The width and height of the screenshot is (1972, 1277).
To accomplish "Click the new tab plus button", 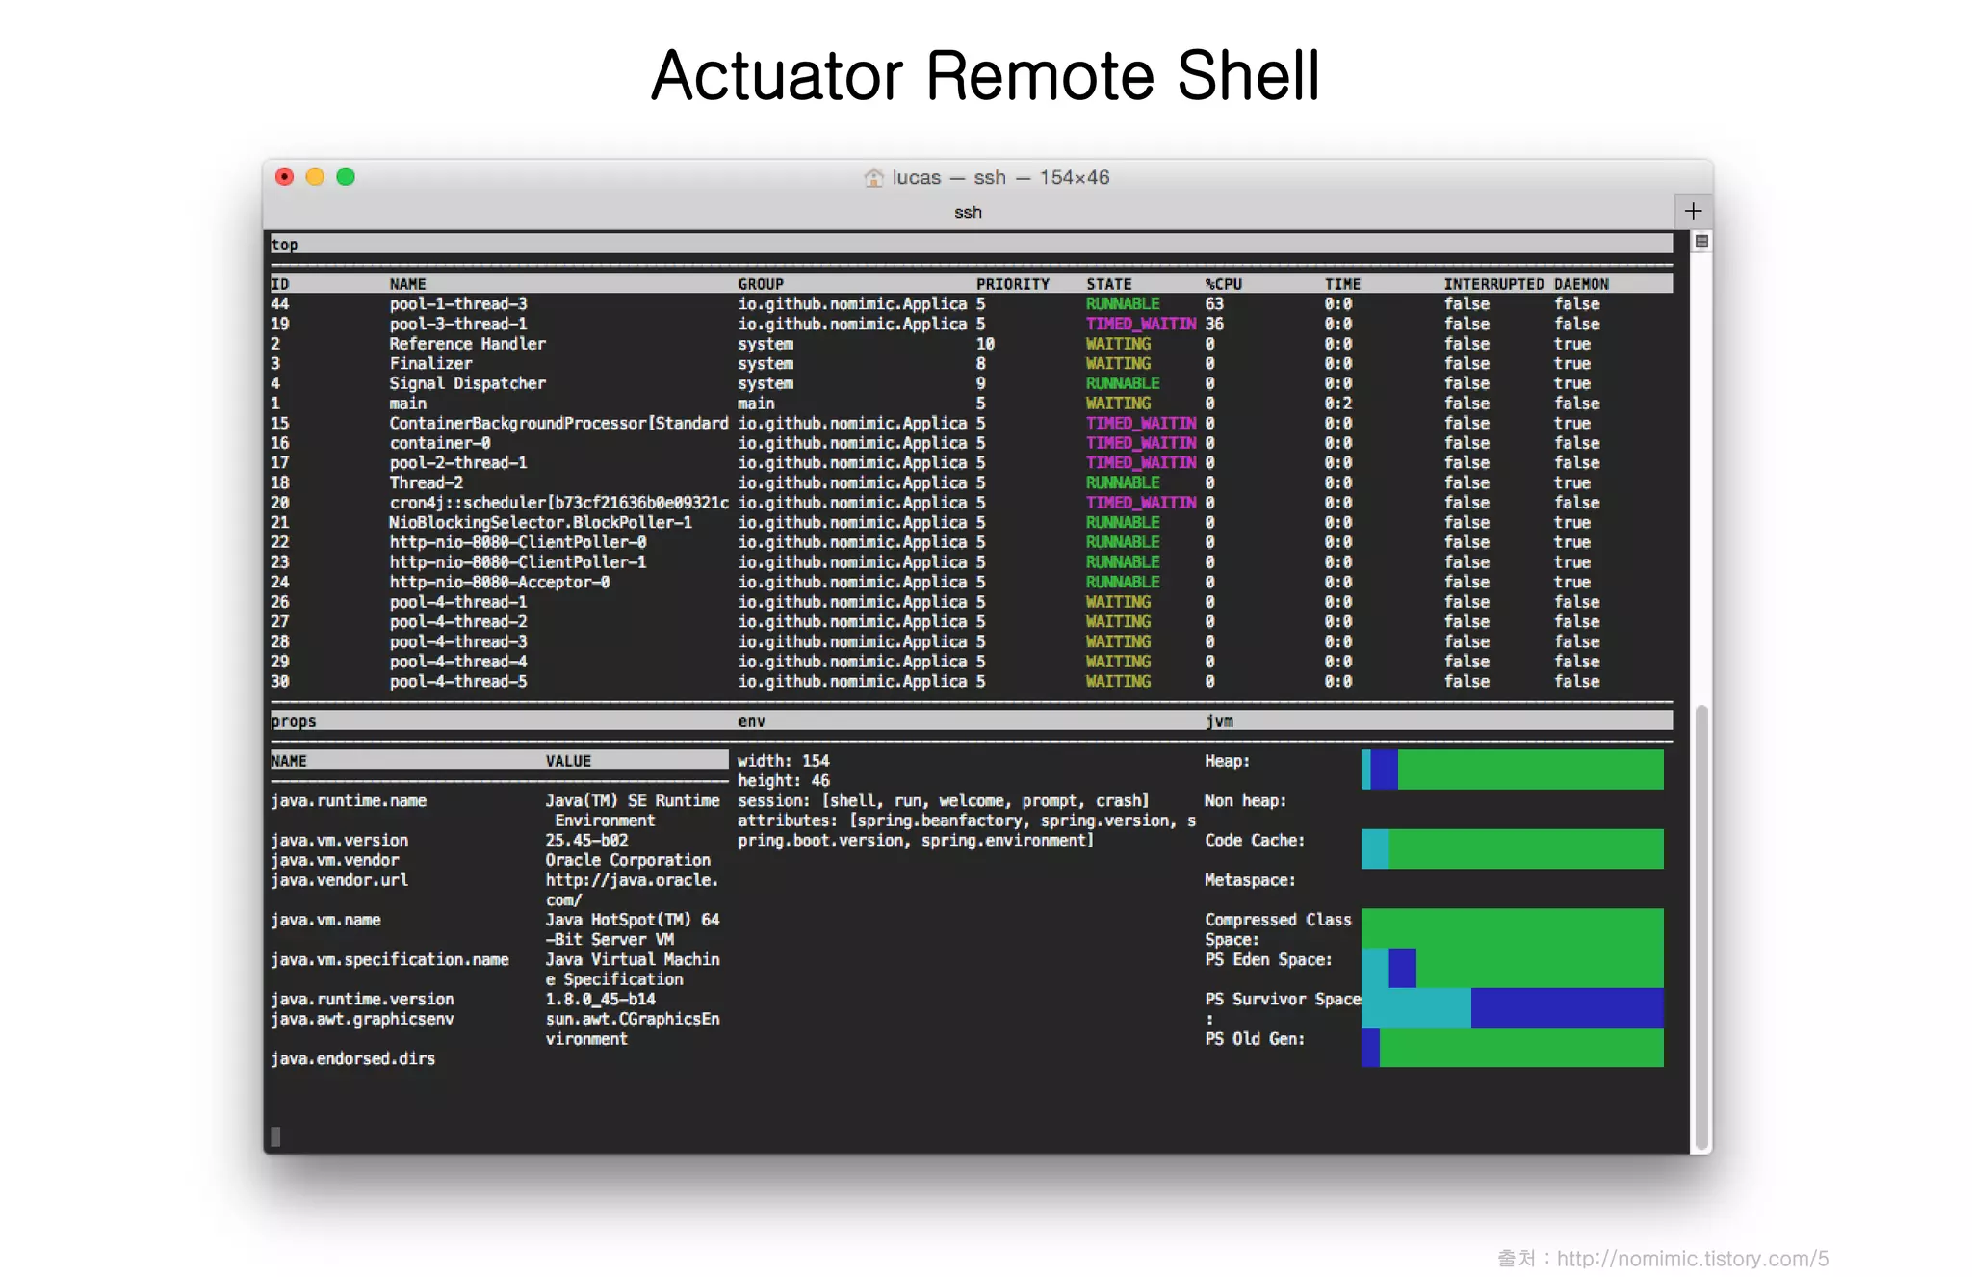I will tap(1693, 211).
